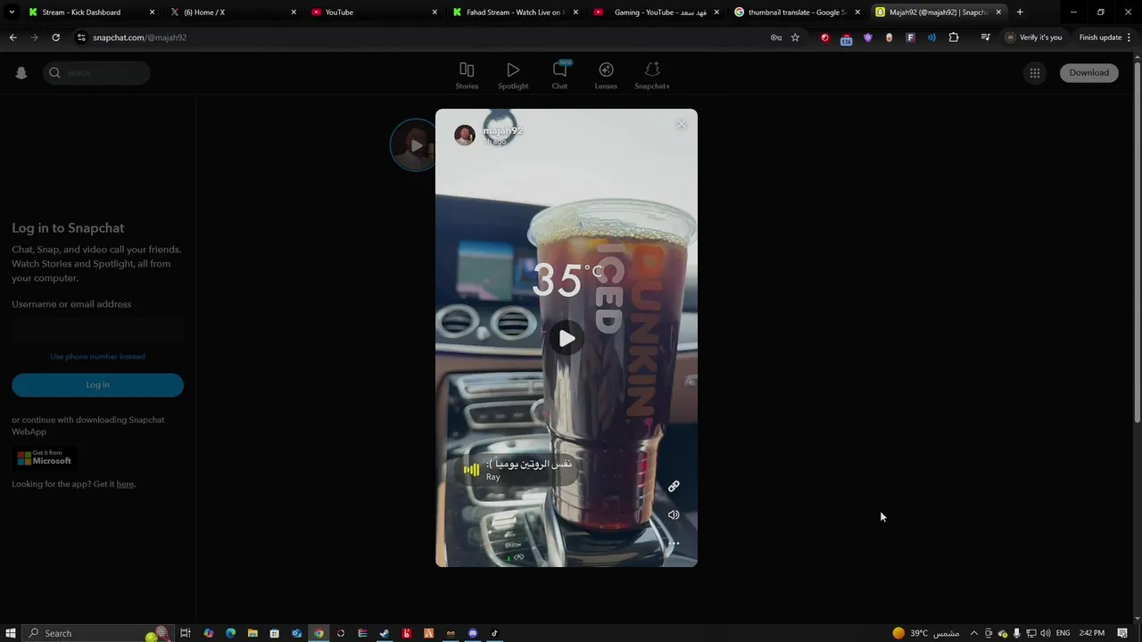Image resolution: width=1142 pixels, height=642 pixels.
Task: Open the Windows notification center
Action: click(x=1122, y=633)
